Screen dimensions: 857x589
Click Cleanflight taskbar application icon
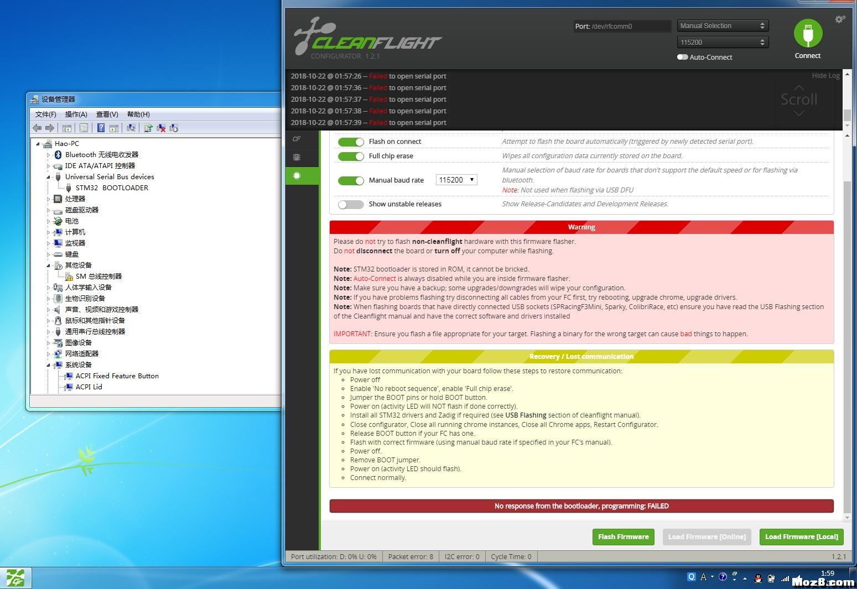[15, 578]
